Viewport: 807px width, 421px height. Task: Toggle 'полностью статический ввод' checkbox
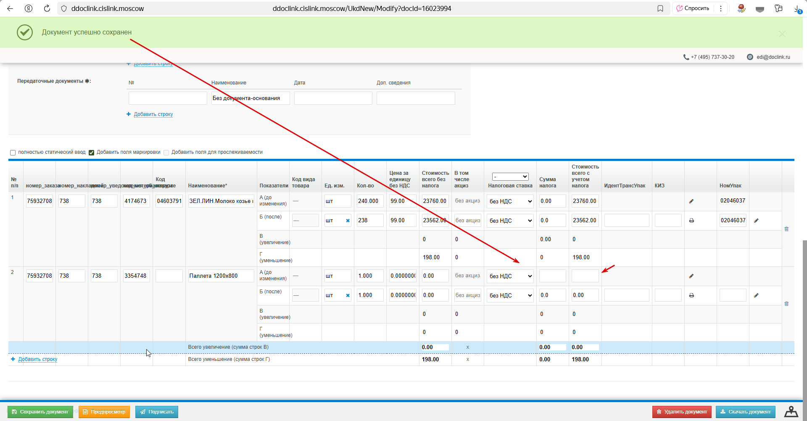click(13, 153)
